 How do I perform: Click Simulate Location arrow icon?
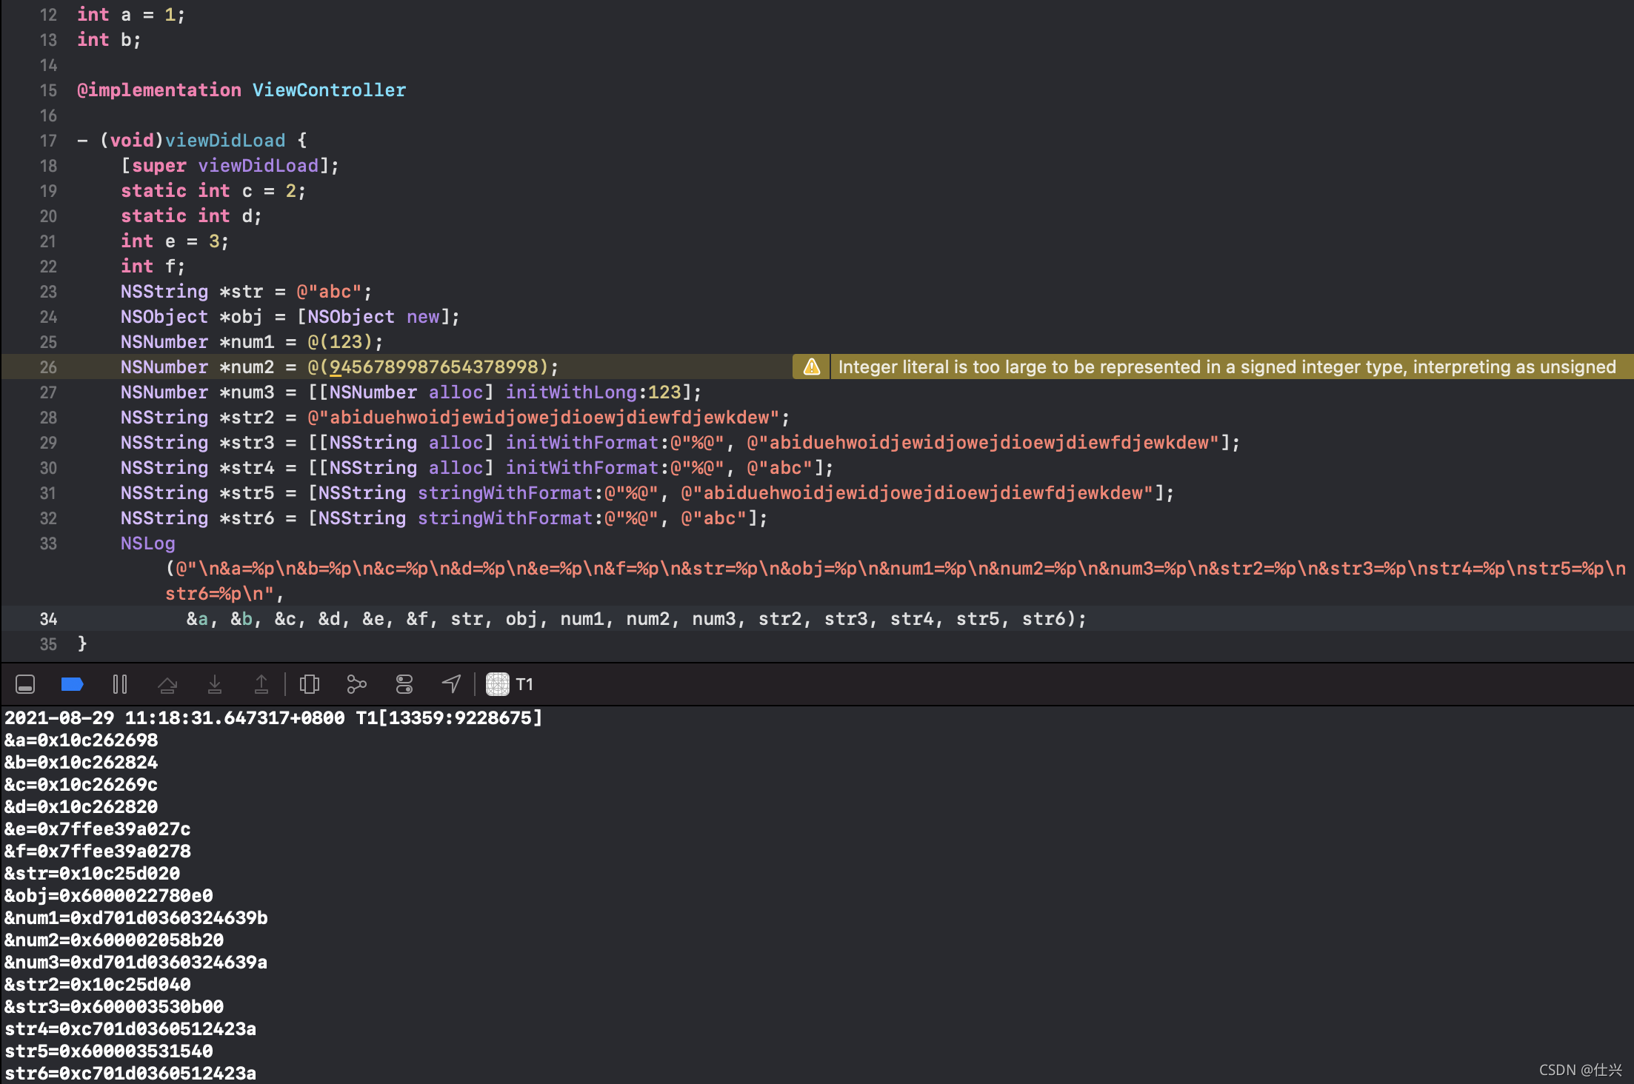pos(451,684)
